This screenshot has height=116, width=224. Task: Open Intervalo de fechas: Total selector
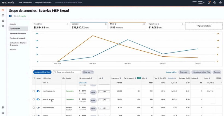pyautogui.click(x=201, y=72)
